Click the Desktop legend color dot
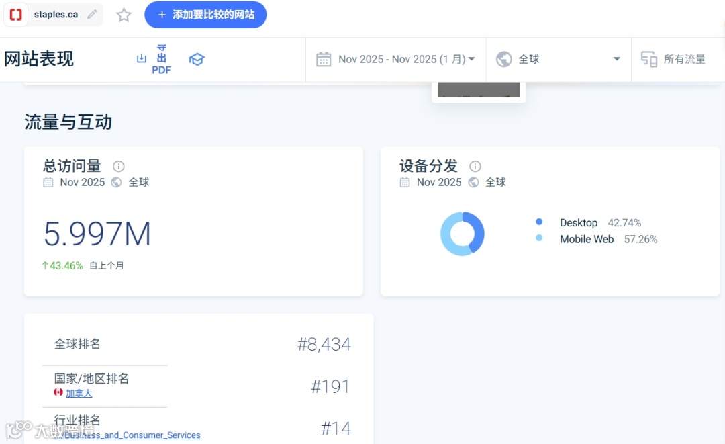The width and height of the screenshot is (725, 444). tap(538, 222)
